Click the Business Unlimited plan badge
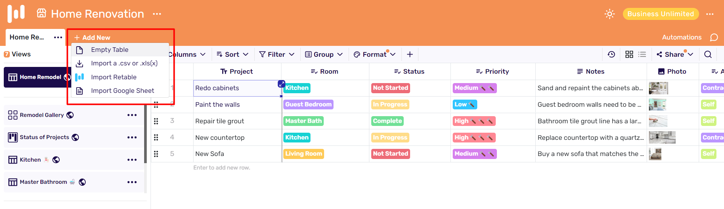Viewport: 724px width, 209px height. click(660, 14)
